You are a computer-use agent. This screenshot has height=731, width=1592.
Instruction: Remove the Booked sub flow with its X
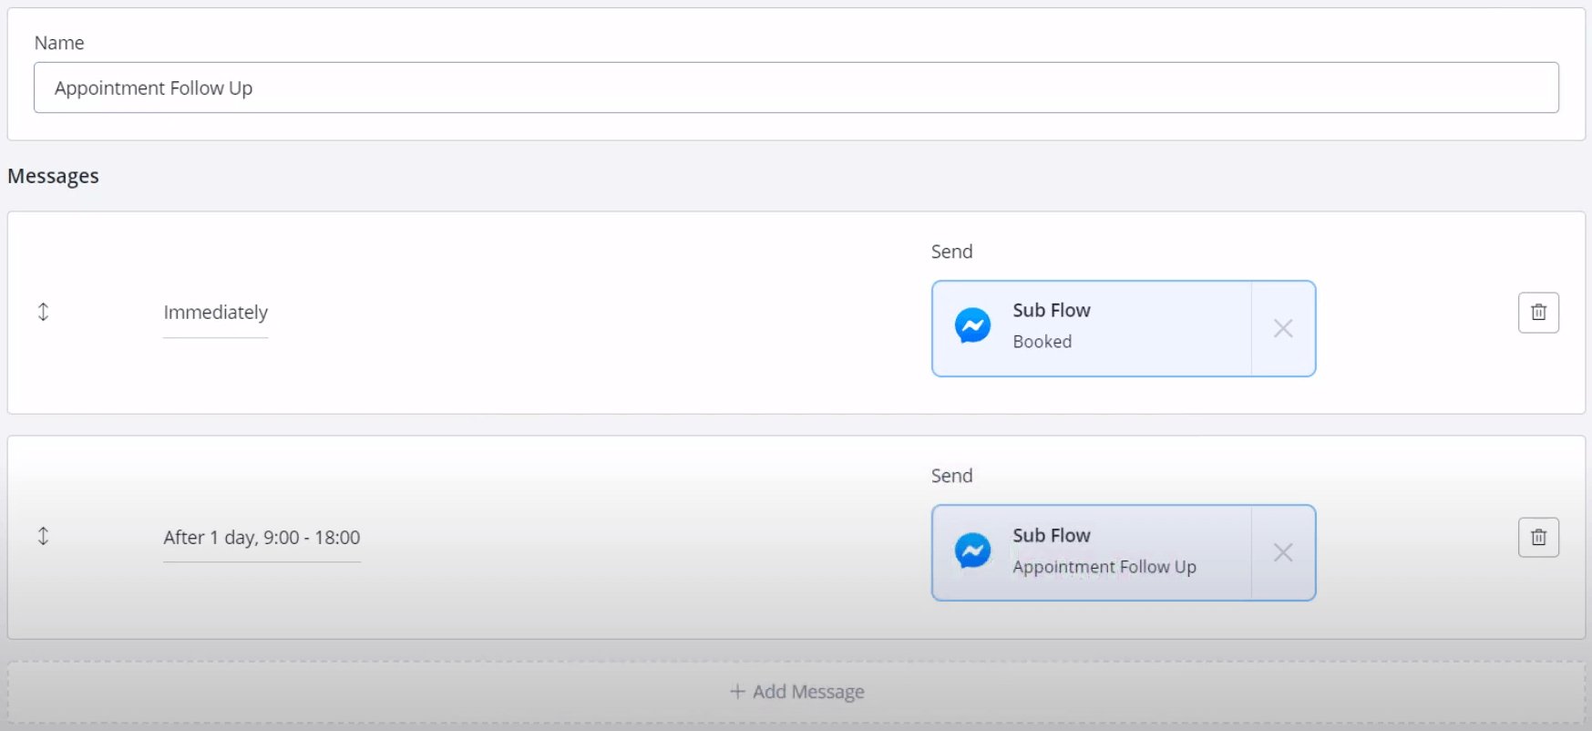pos(1283,328)
